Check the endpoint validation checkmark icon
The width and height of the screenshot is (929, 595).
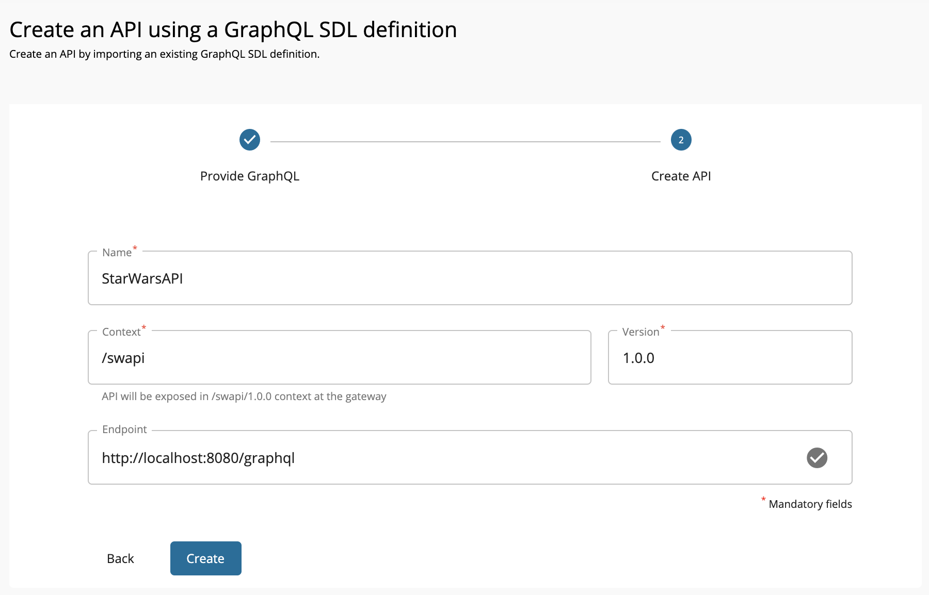click(817, 458)
